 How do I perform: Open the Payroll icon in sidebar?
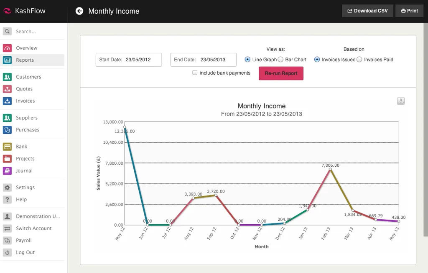(x=8, y=240)
